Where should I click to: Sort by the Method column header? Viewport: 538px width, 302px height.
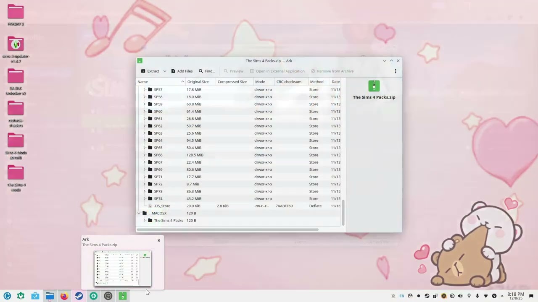coord(319,82)
